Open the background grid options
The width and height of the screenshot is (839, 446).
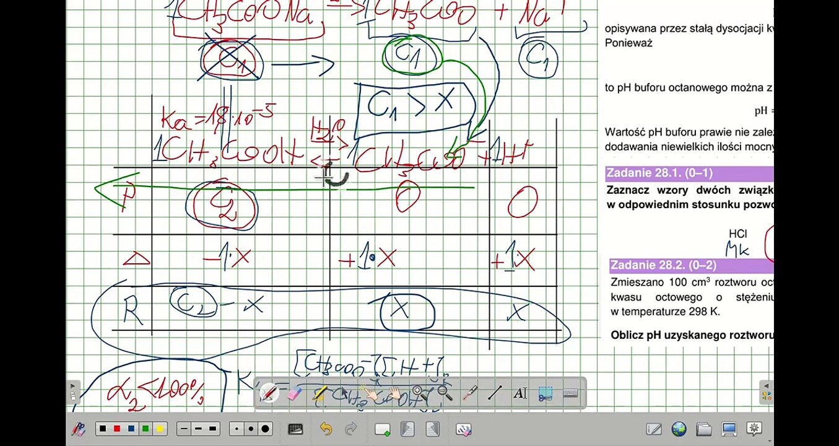tap(295, 429)
